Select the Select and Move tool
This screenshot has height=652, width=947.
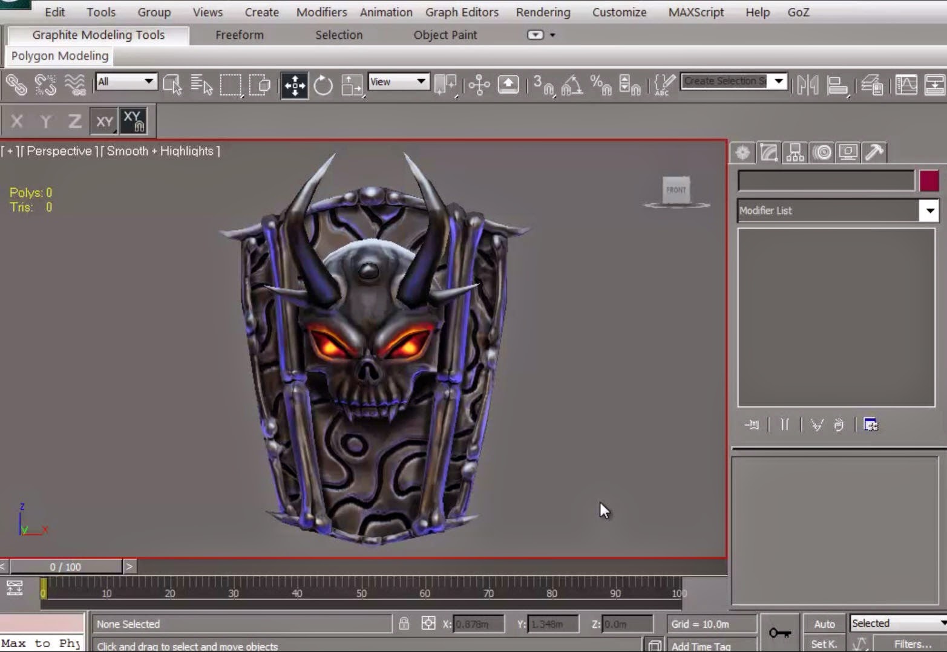click(294, 85)
